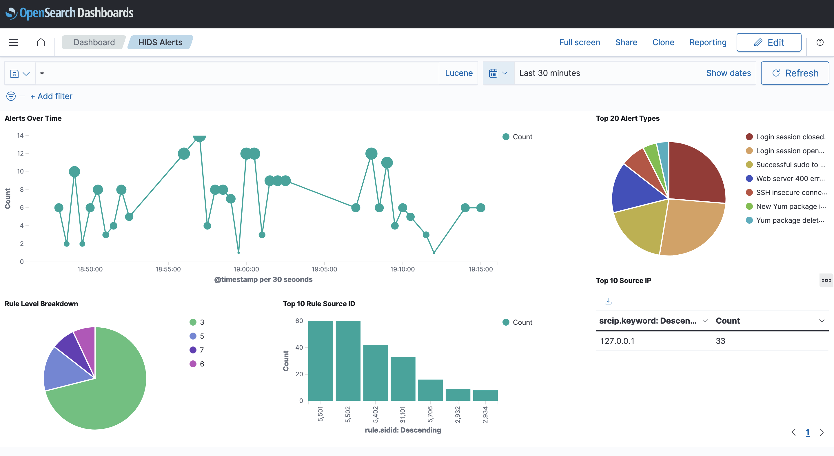
Task: Click the help question mark icon
Action: [x=820, y=42]
